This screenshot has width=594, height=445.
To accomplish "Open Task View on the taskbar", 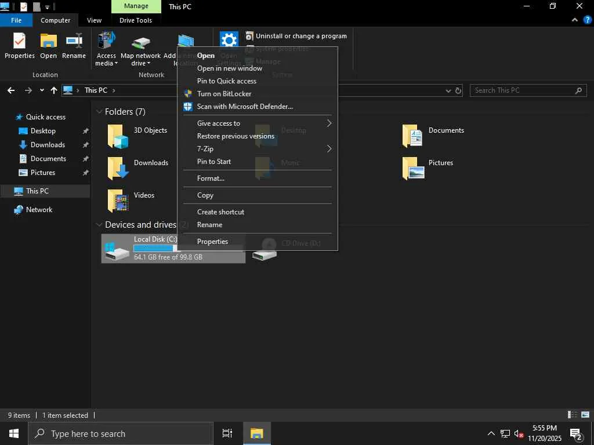I will click(227, 433).
